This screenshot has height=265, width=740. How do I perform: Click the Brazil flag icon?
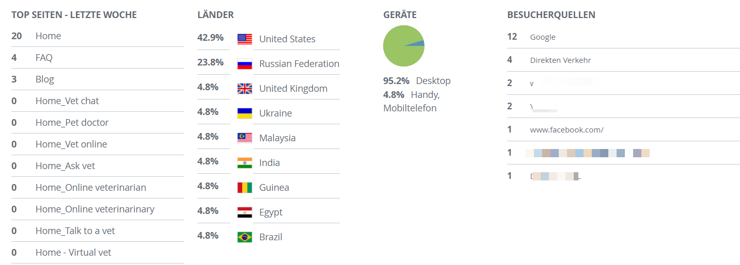pyautogui.click(x=245, y=237)
